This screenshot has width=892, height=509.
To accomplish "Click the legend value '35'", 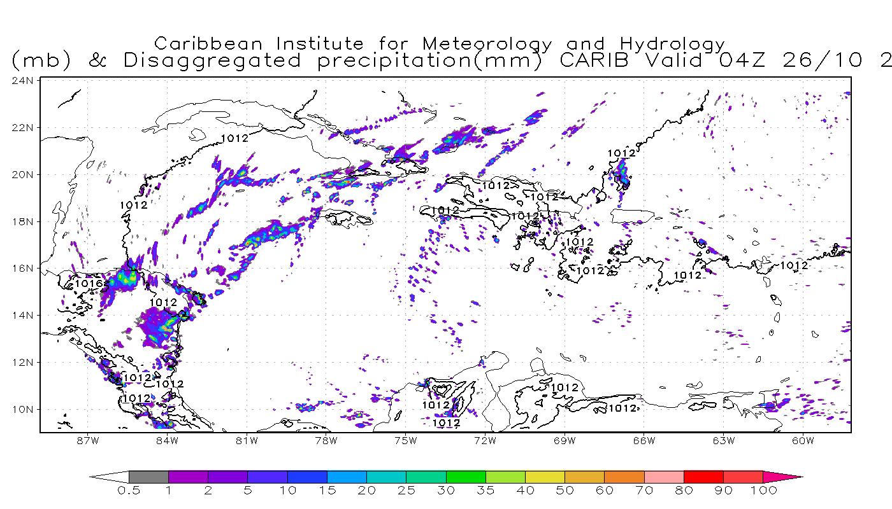I will (486, 491).
